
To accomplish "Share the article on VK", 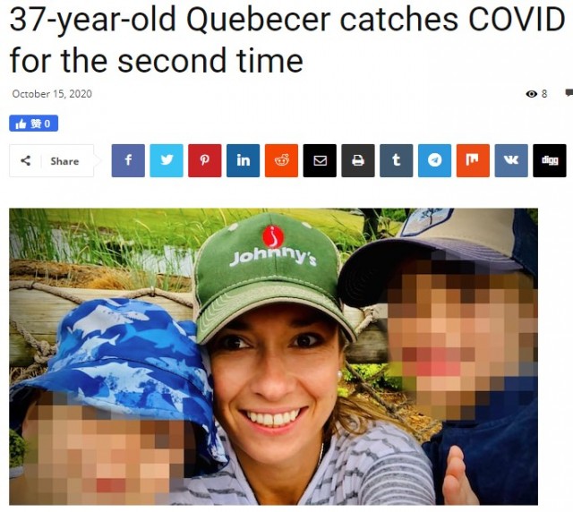I will (x=511, y=160).
